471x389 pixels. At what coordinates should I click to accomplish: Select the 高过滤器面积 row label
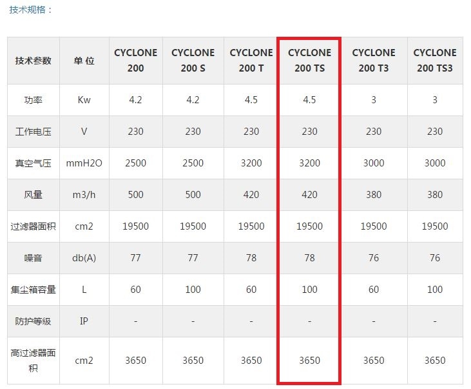pyautogui.click(x=34, y=360)
